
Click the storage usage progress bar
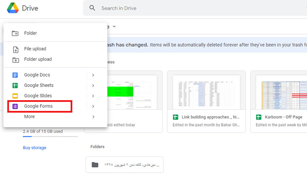click(x=50, y=137)
